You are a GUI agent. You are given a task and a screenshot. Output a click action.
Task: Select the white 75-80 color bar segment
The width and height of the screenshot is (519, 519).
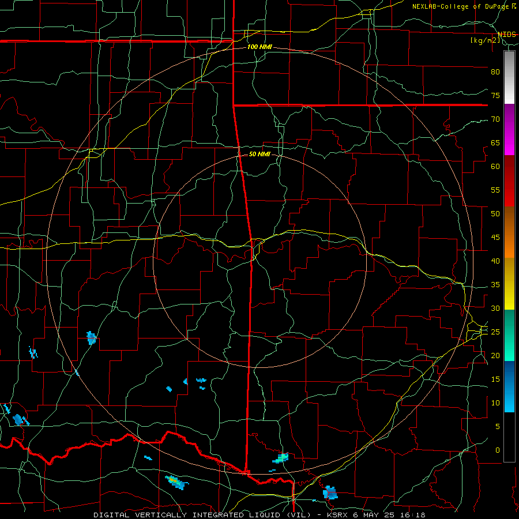[509, 77]
